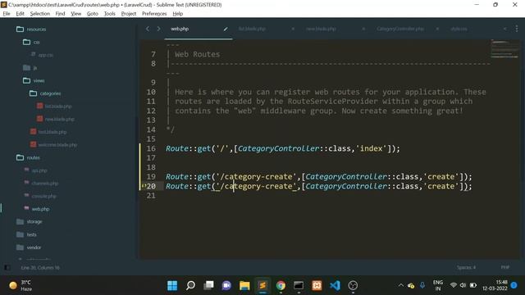Open taskbar Search

click(x=190, y=286)
